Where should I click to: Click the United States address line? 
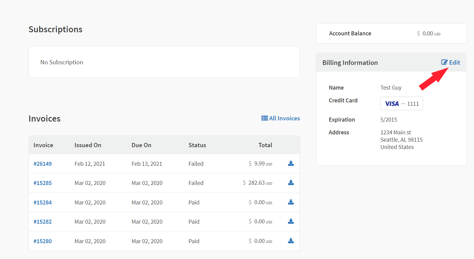coord(397,147)
